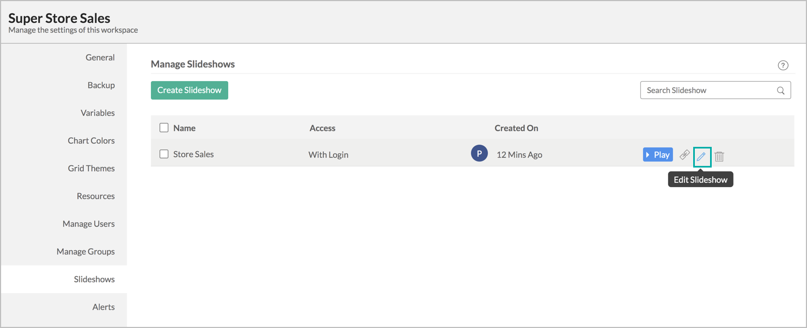The image size is (807, 328).
Task: Click the trash icon for Store Sales
Action: [719, 156]
